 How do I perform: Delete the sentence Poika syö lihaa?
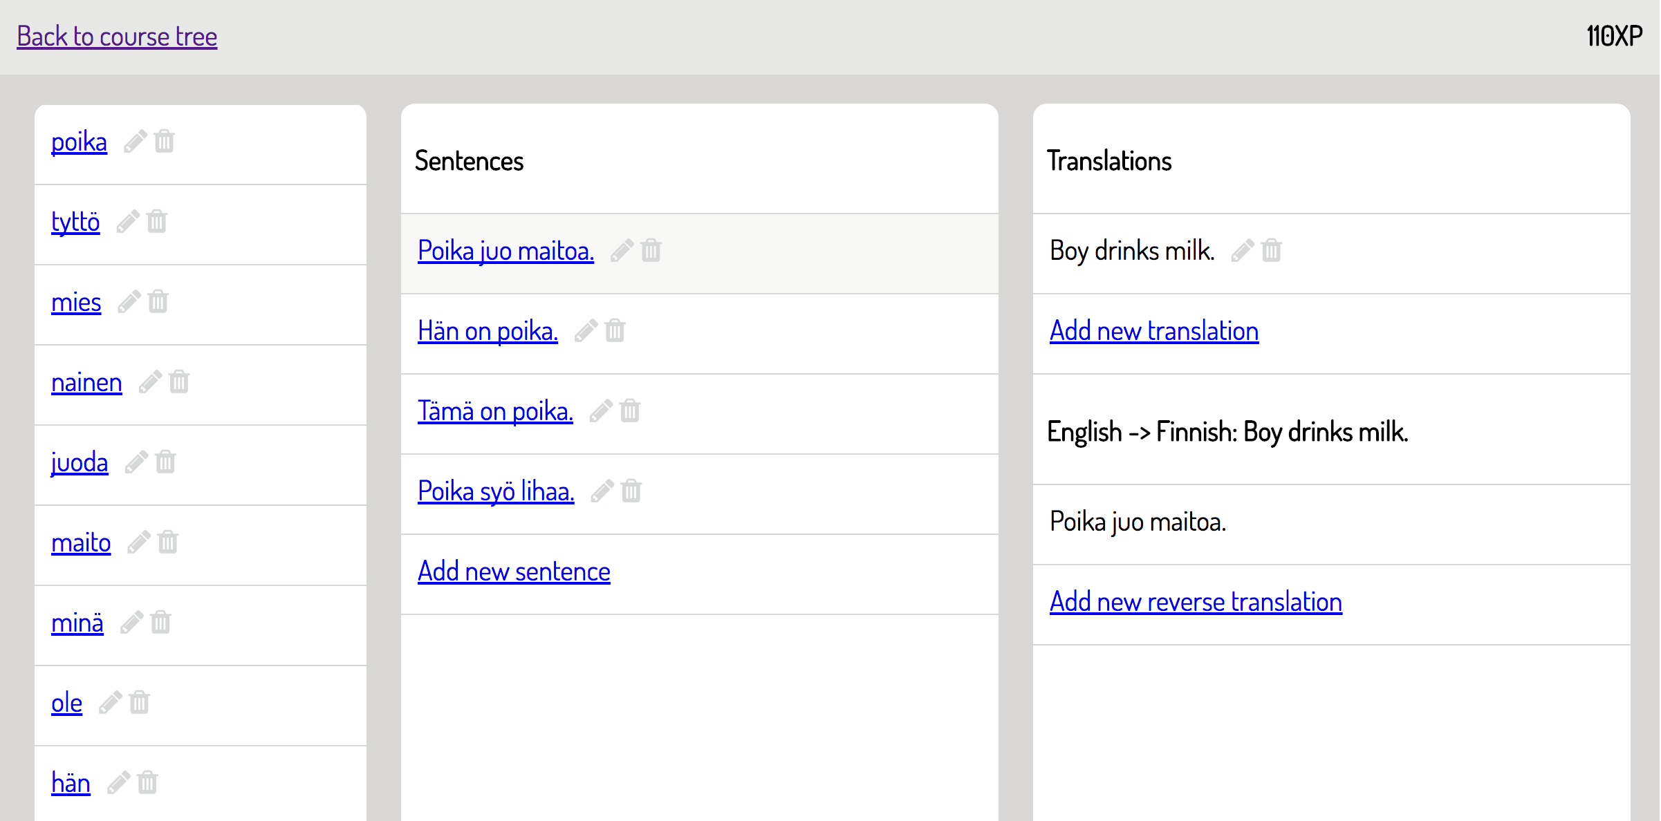[x=631, y=491]
